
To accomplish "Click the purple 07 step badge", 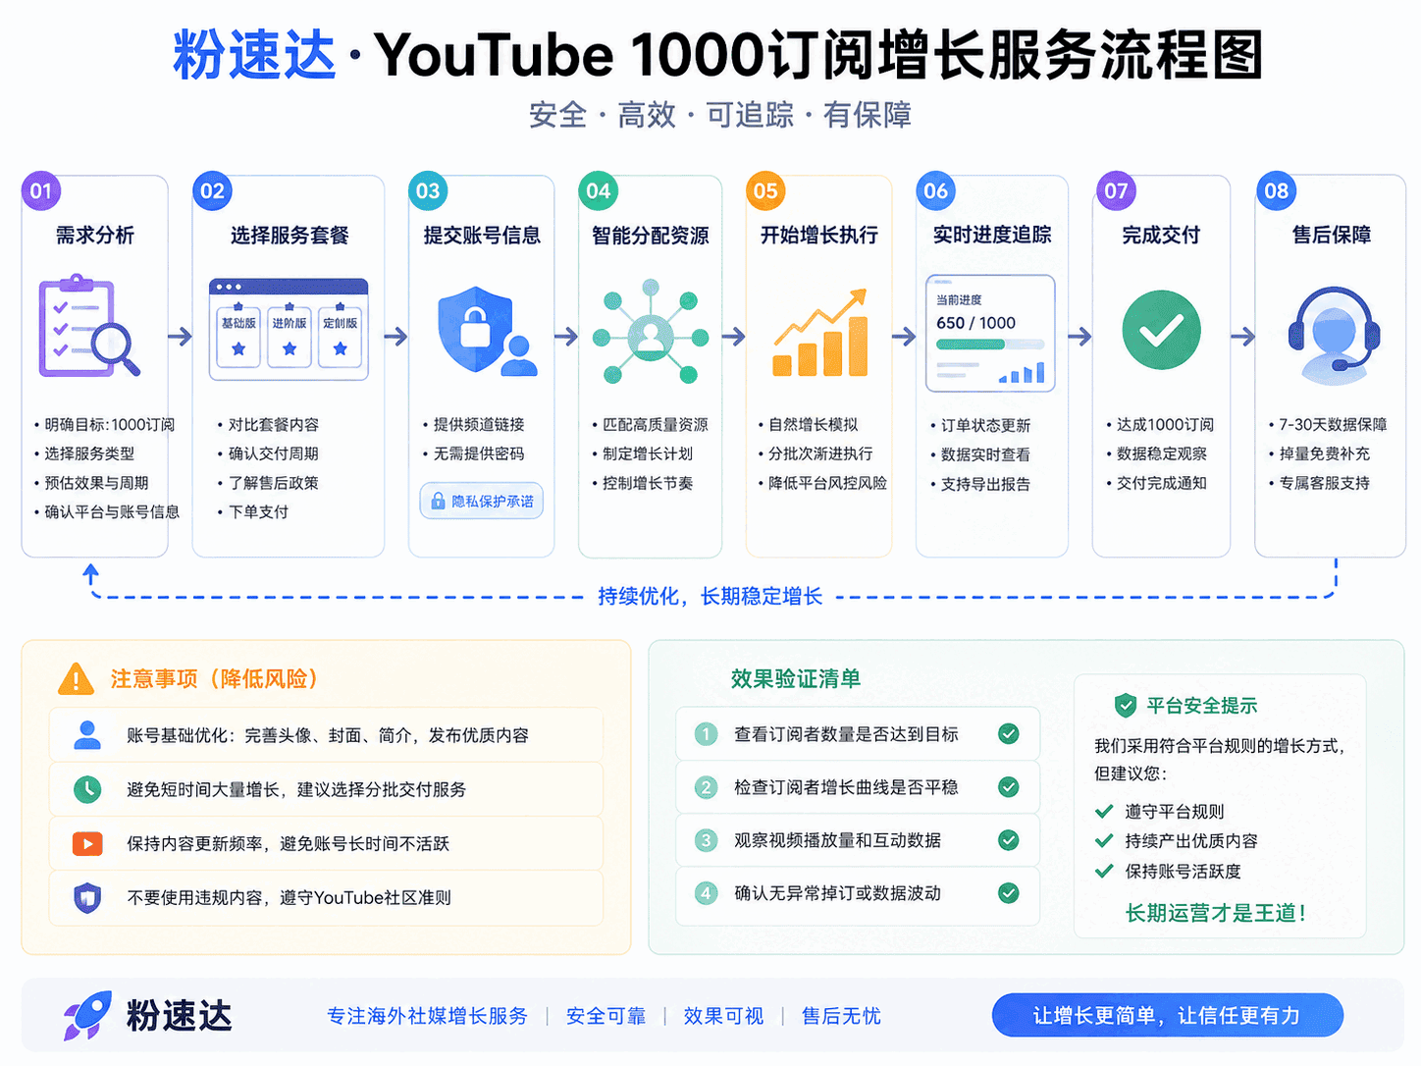I will (x=1116, y=190).
